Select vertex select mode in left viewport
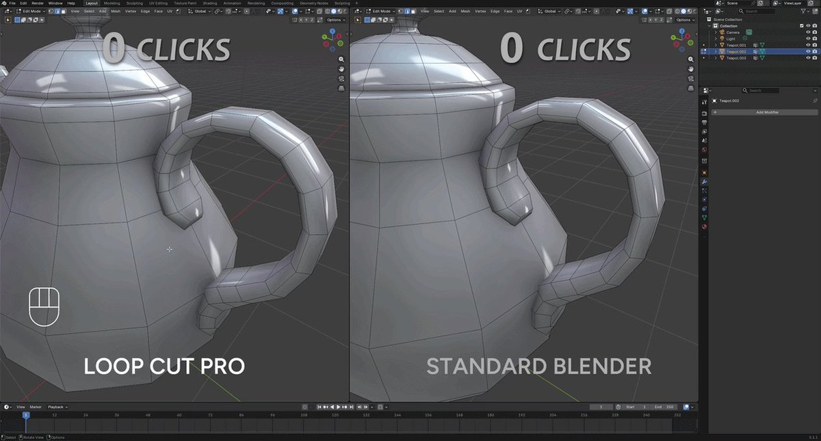This screenshot has width=821, height=441. 49,11
